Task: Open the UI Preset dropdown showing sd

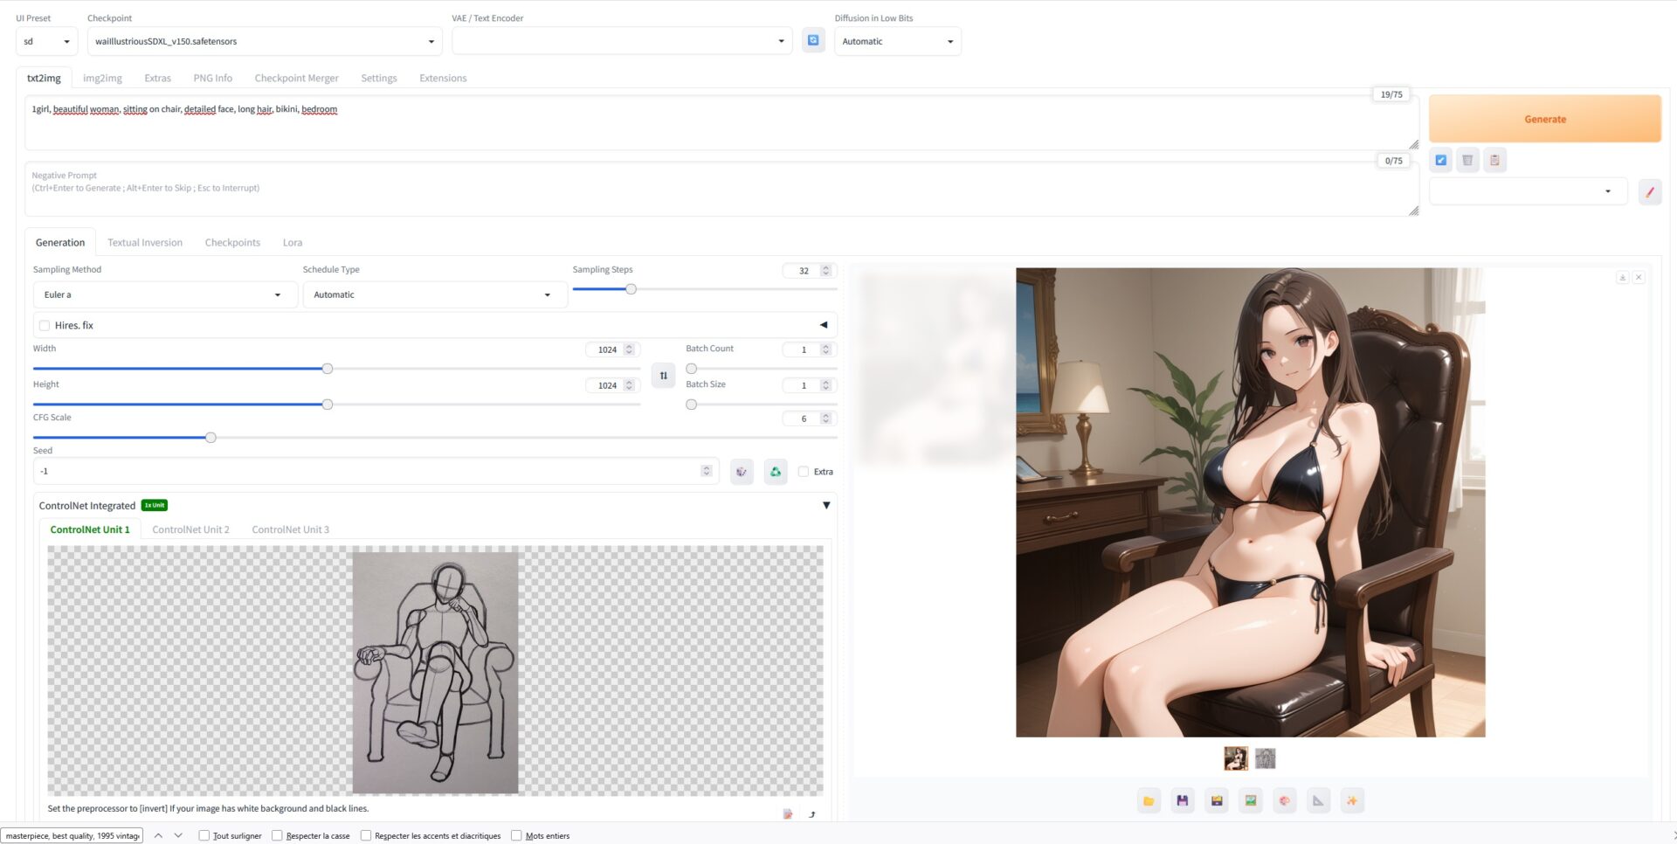Action: point(47,41)
